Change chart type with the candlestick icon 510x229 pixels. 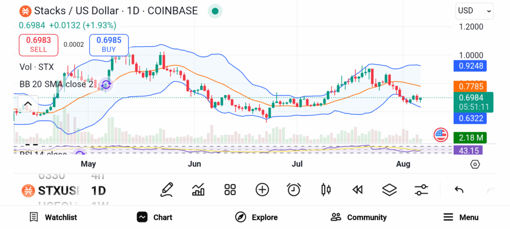coord(326,189)
